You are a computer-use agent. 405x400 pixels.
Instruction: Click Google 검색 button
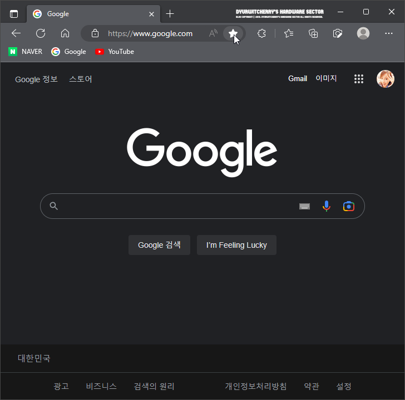click(159, 245)
